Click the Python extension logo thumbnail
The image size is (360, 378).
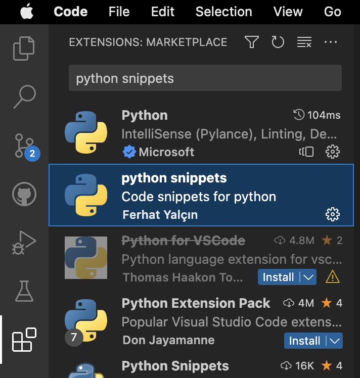pyautogui.click(x=86, y=132)
